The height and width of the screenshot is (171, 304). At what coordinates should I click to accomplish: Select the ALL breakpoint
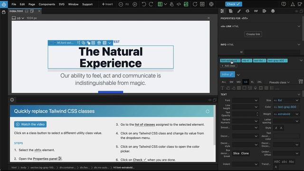(224, 82)
